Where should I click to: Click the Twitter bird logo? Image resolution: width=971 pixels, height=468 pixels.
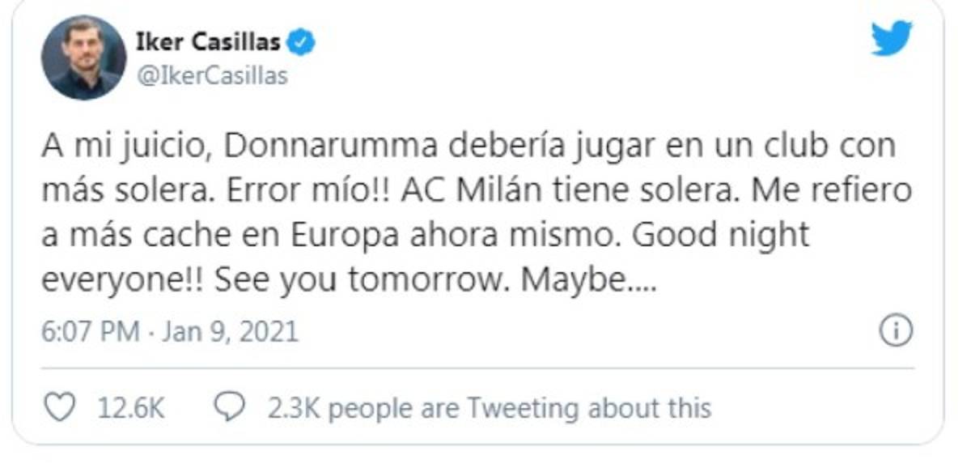(892, 38)
